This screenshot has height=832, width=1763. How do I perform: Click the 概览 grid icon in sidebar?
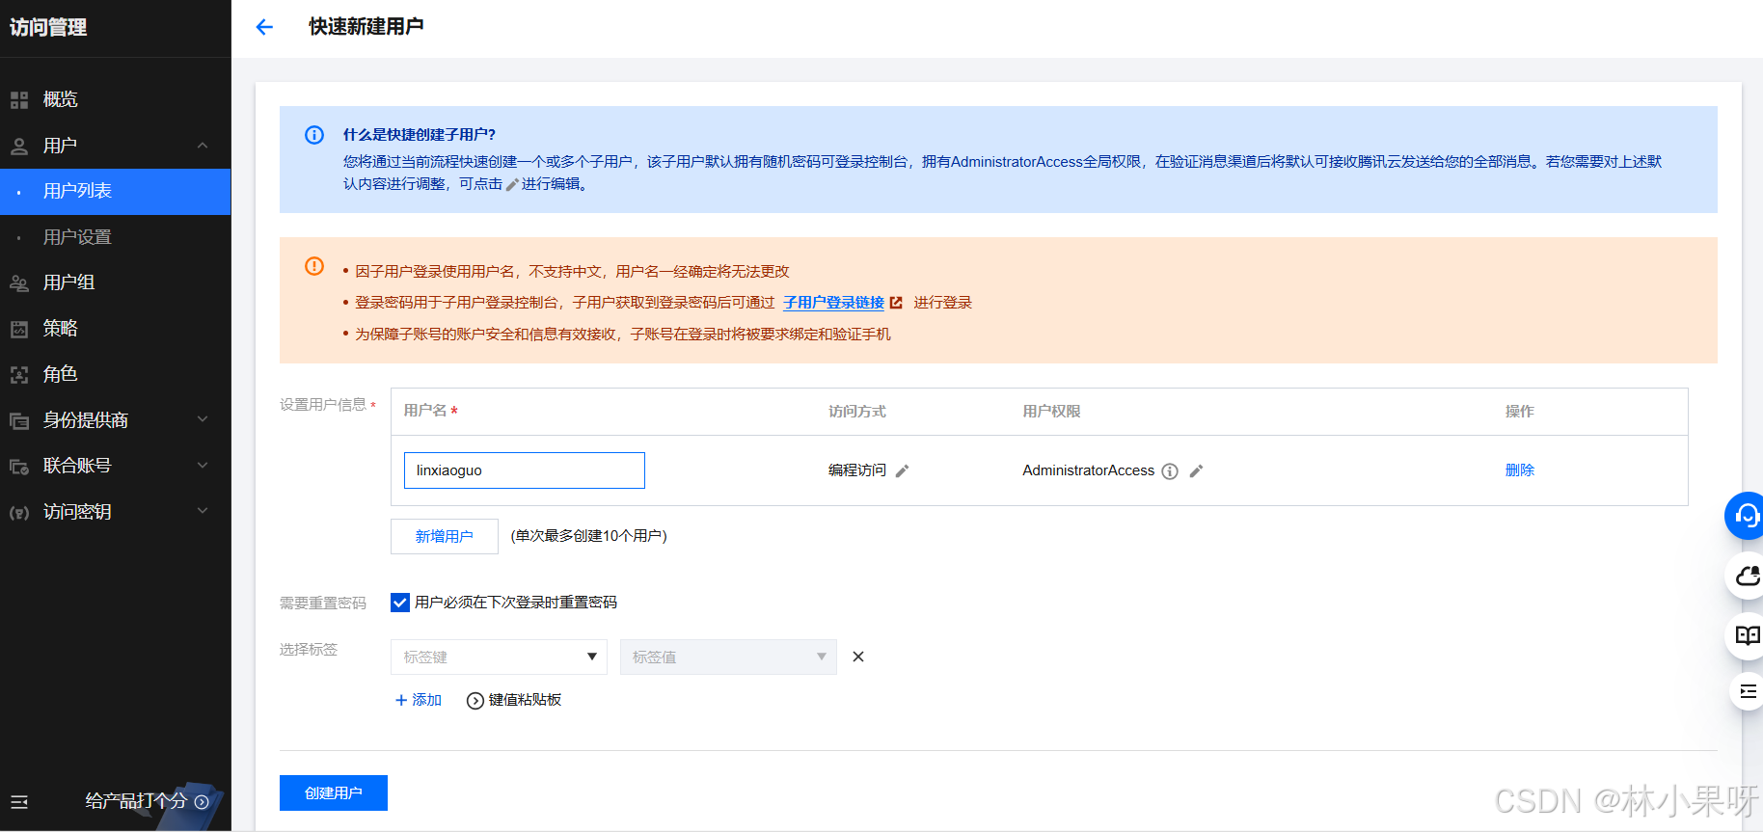(x=19, y=99)
